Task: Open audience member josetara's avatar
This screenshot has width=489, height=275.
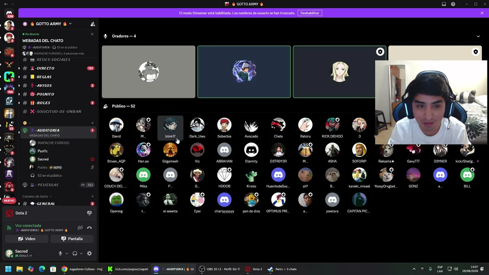Action: point(332,200)
